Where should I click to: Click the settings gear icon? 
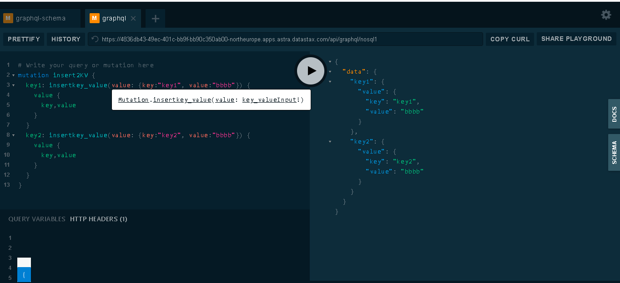[606, 15]
